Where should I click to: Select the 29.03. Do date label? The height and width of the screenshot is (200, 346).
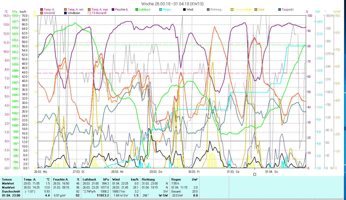156,172
